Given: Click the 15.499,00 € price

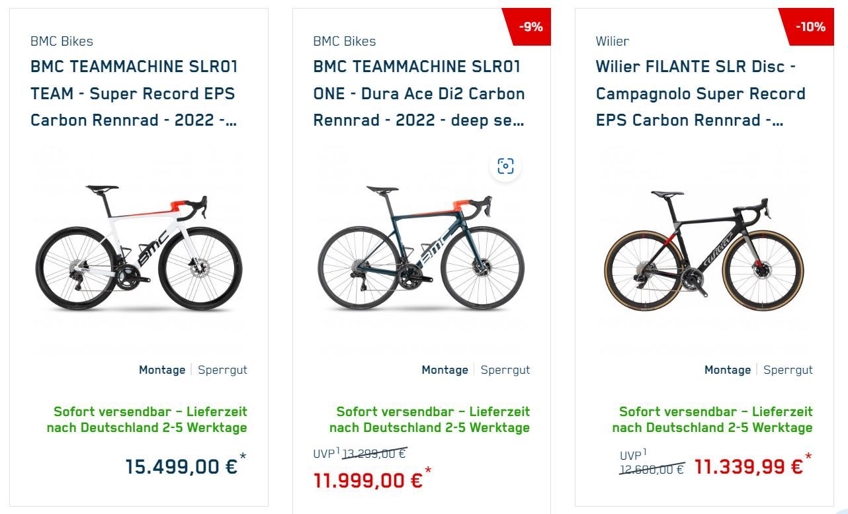Looking at the screenshot, I should click(181, 466).
